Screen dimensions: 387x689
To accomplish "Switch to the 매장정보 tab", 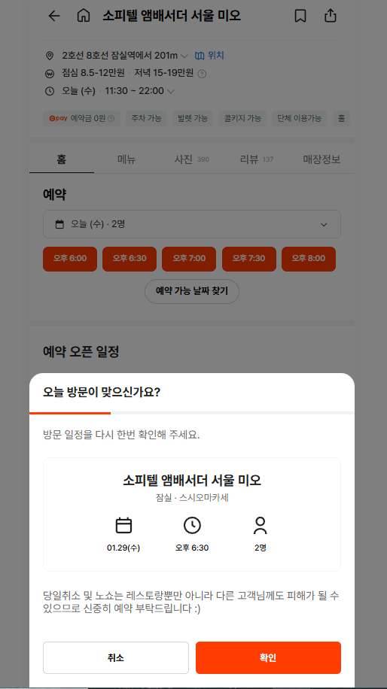I will [321, 159].
